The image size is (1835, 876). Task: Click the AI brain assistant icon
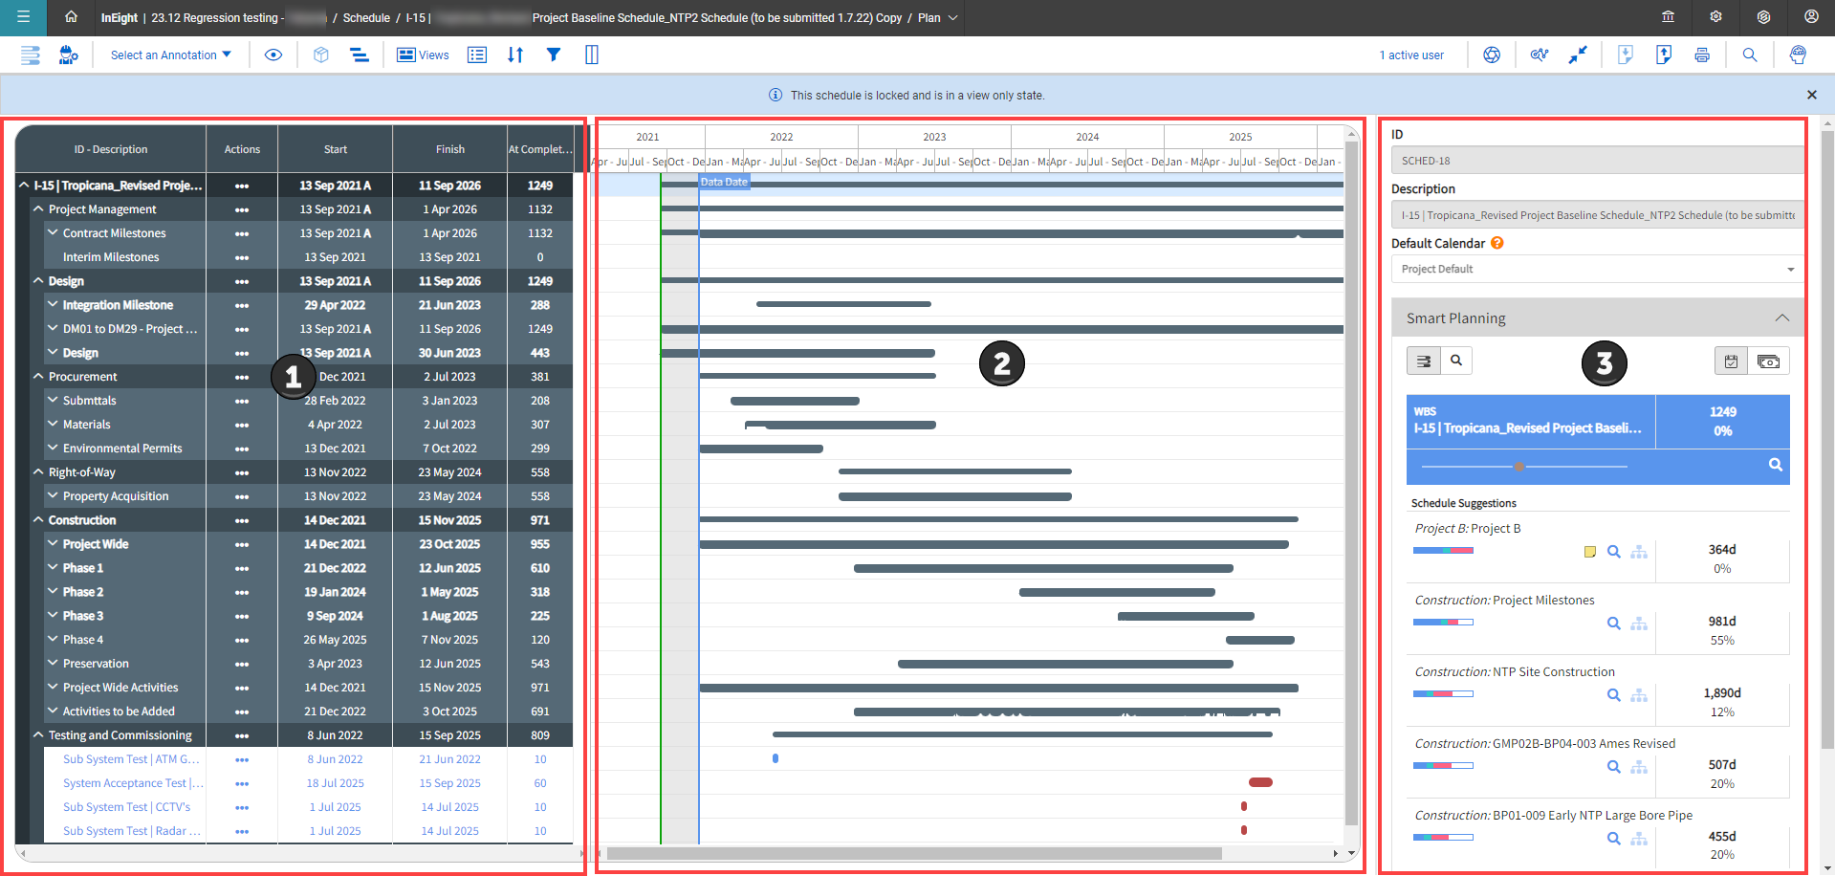coord(1798,55)
